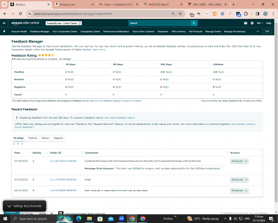Open Microsoft Edge from the taskbar
This screenshot has width=278, height=223.
point(79,219)
